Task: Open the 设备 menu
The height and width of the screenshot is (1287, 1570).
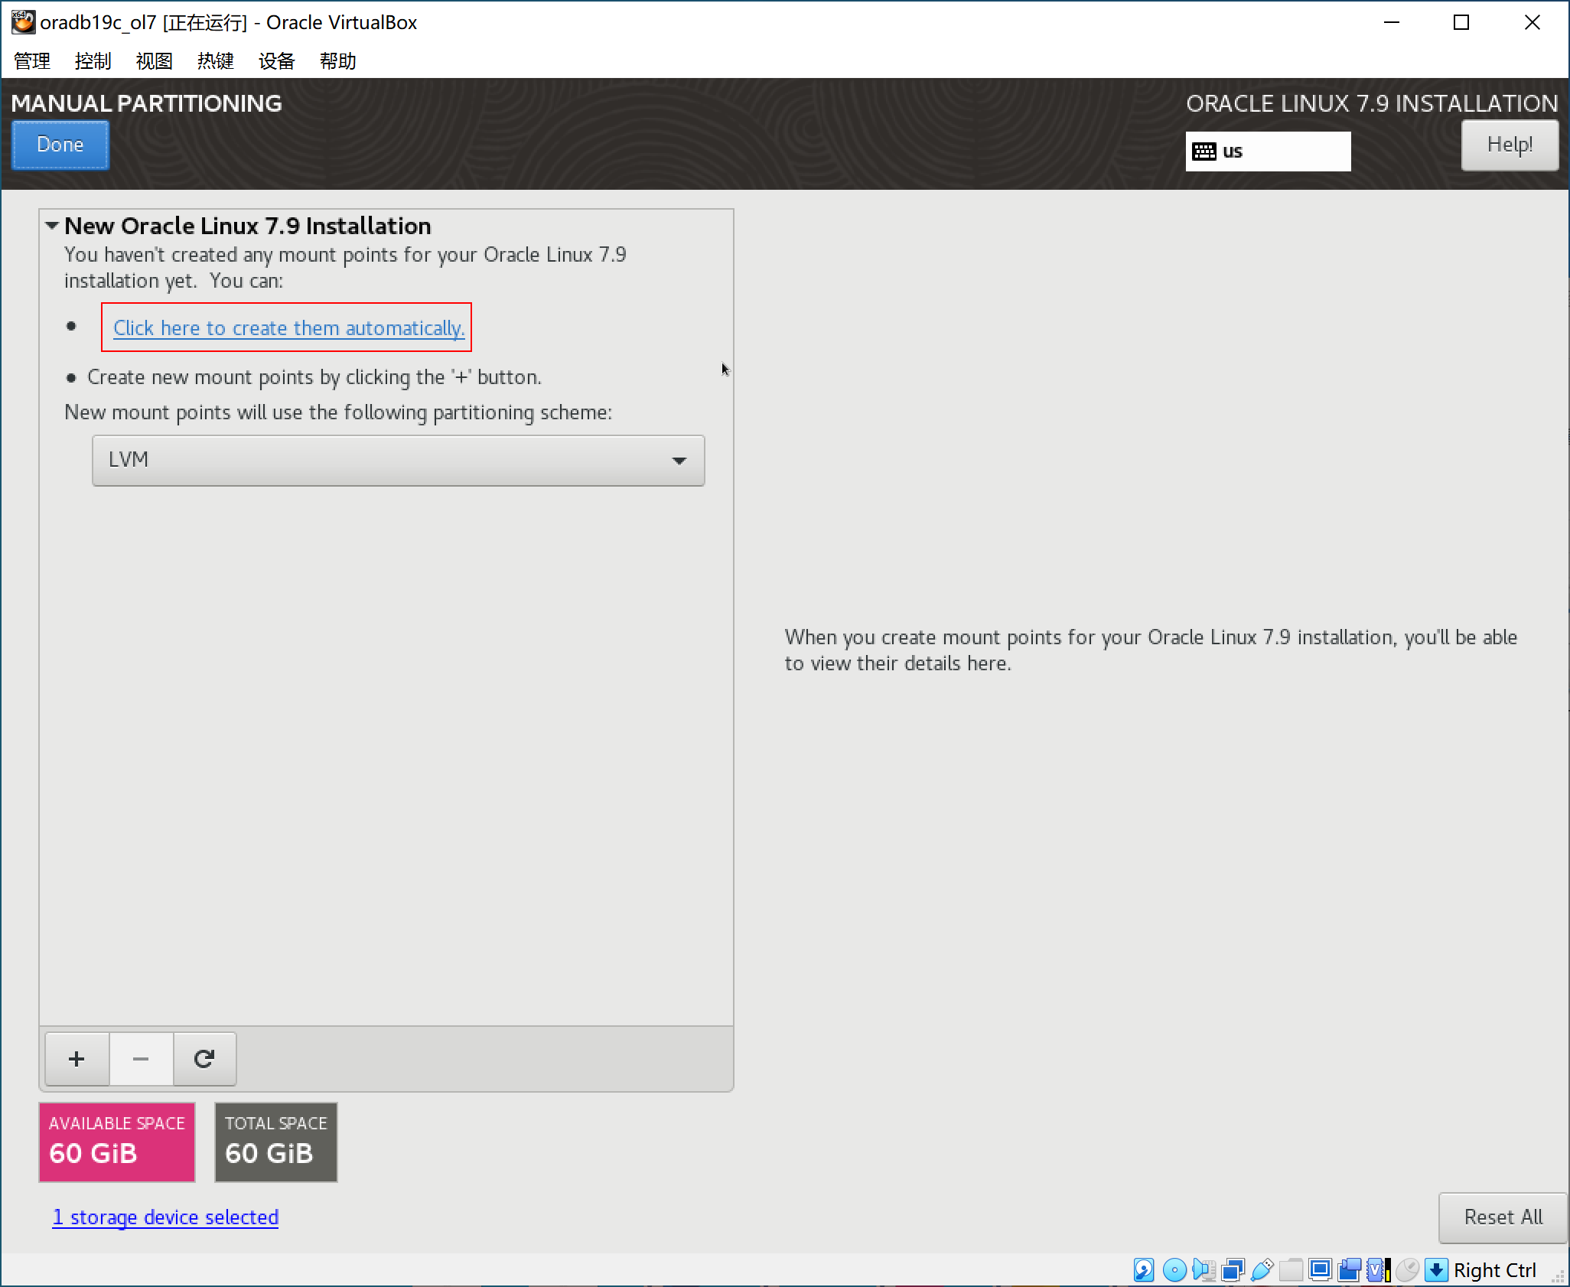Action: coord(276,61)
